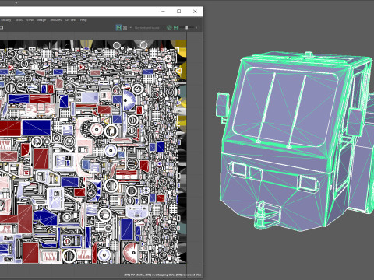Maximize the UV Editor window
This screenshot has width=374, height=280.
pos(179,12)
